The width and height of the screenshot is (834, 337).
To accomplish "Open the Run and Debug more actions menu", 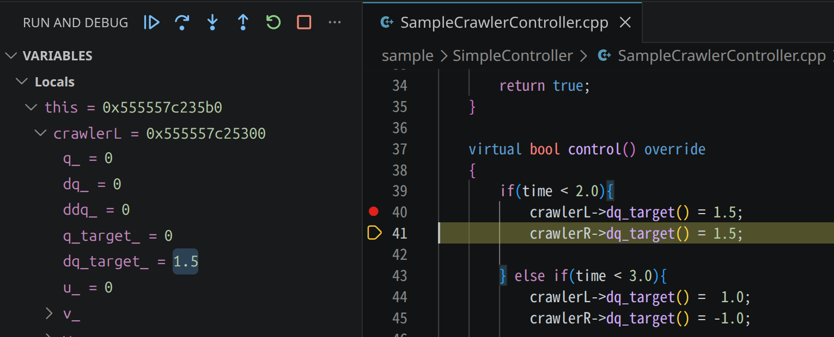I will coord(334,22).
